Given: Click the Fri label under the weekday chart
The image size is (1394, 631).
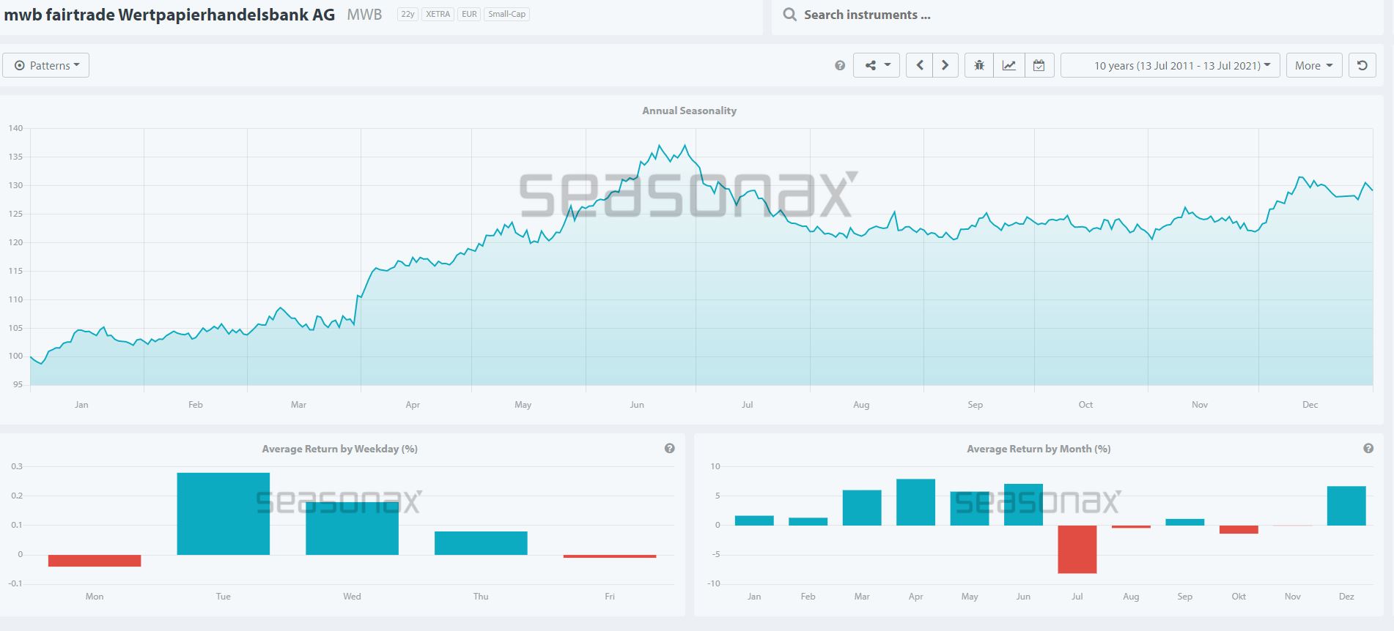Looking at the screenshot, I should pyautogui.click(x=610, y=597).
